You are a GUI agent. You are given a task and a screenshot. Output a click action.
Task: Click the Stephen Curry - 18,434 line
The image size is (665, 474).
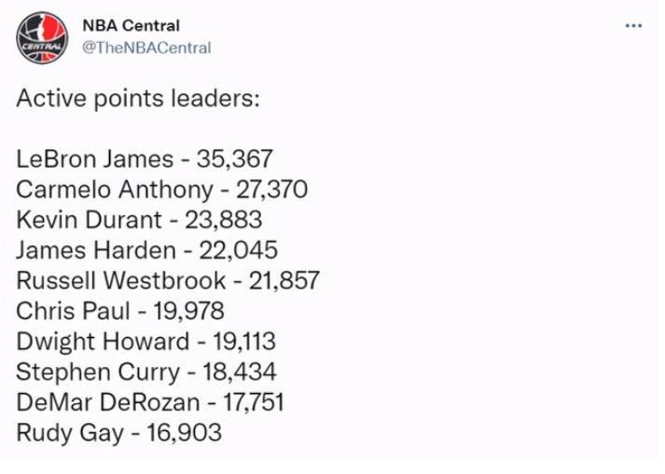point(146,372)
